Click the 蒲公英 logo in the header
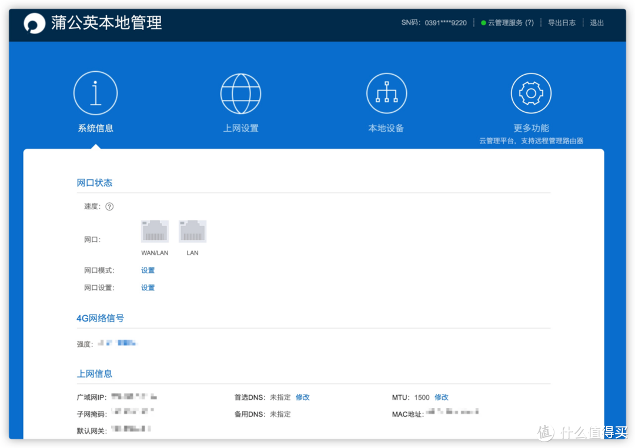 click(35, 24)
